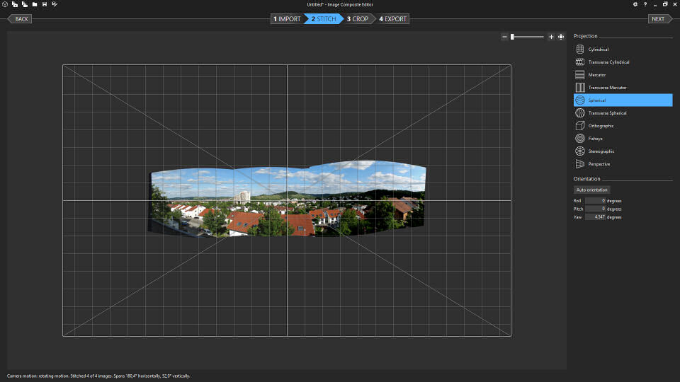
Task: Switch to Stereographic projection
Action: point(601,151)
